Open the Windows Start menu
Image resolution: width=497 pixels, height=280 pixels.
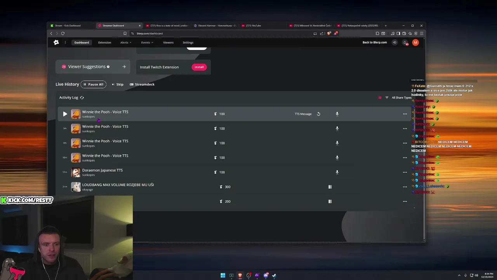[x=223, y=275]
